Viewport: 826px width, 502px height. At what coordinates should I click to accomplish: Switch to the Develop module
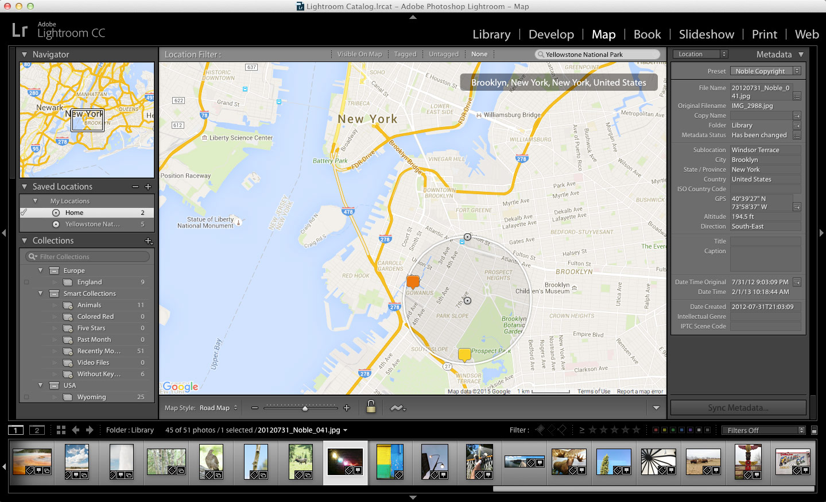point(551,34)
